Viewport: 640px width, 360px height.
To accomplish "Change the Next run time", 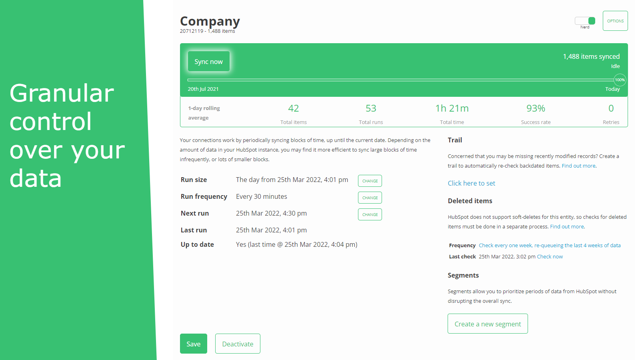I will [x=370, y=214].
